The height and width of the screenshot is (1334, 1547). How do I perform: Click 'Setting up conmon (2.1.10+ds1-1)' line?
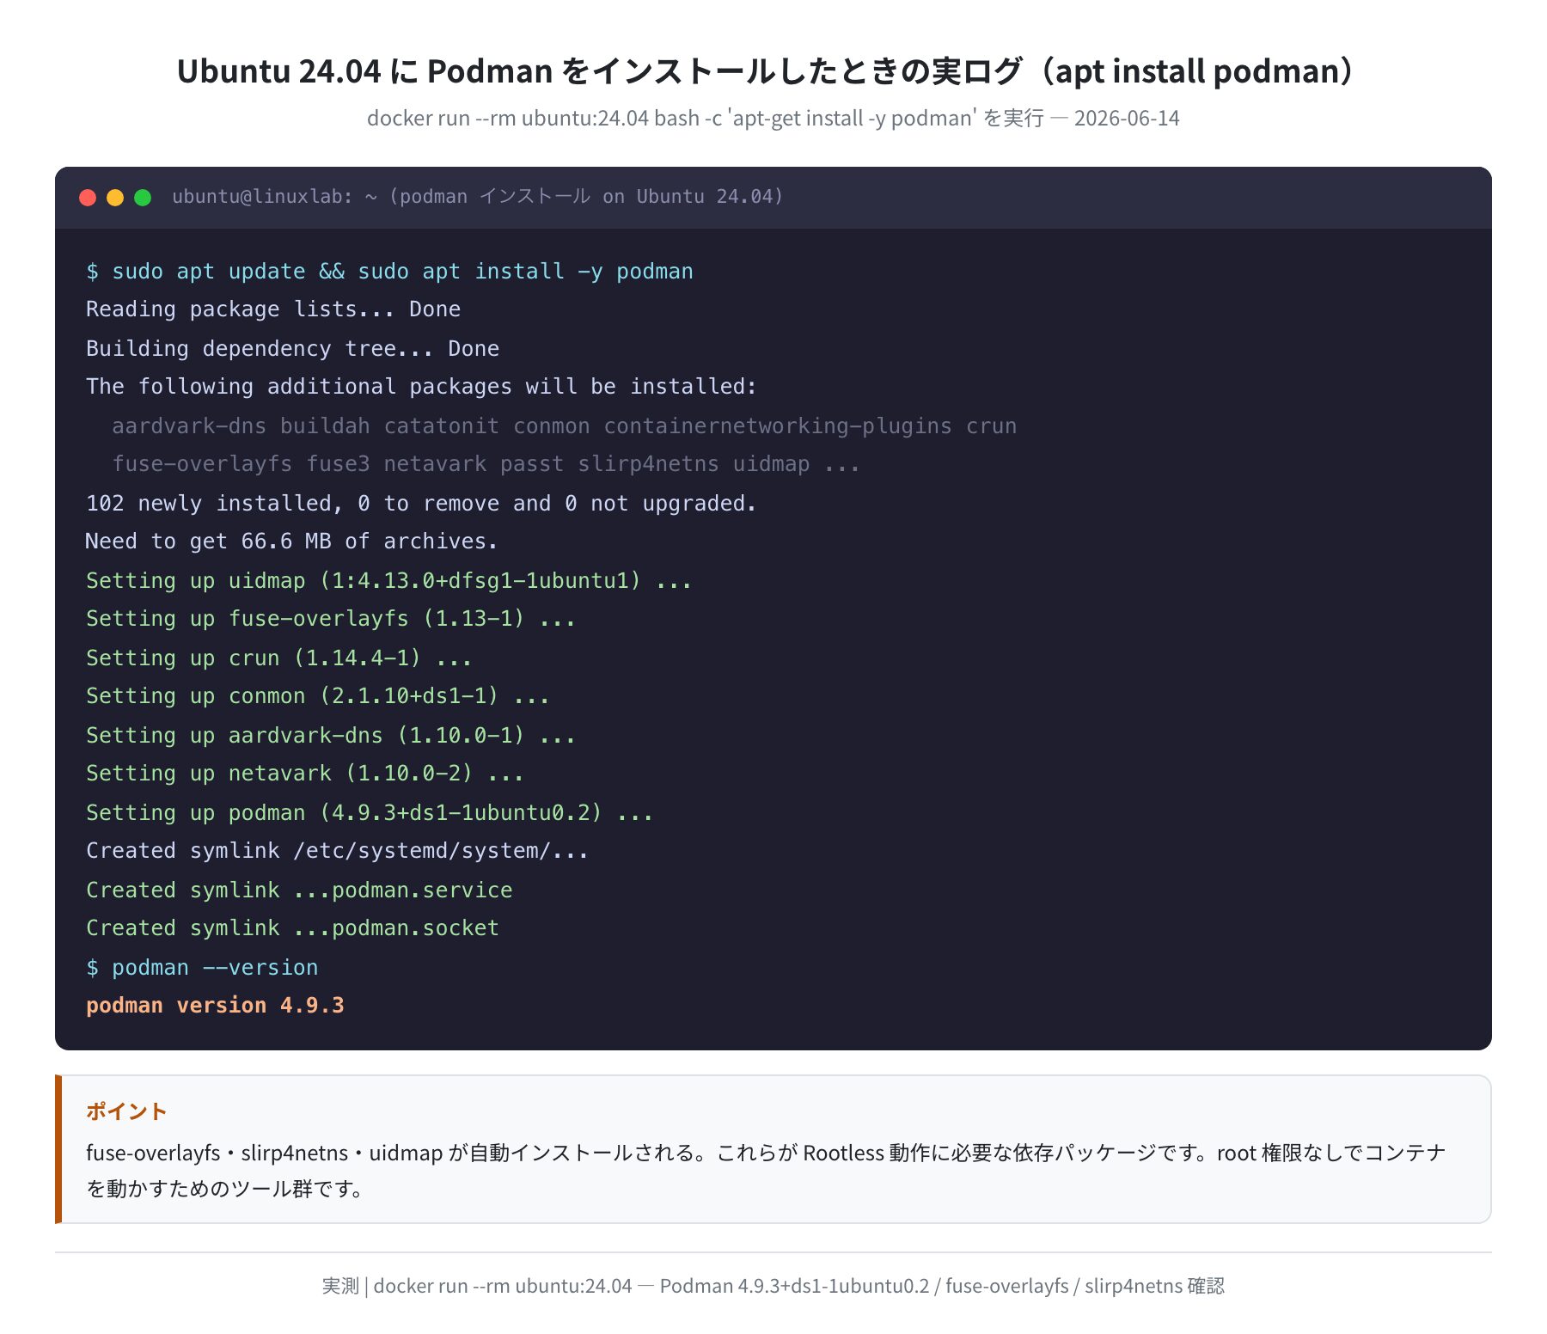click(x=318, y=696)
